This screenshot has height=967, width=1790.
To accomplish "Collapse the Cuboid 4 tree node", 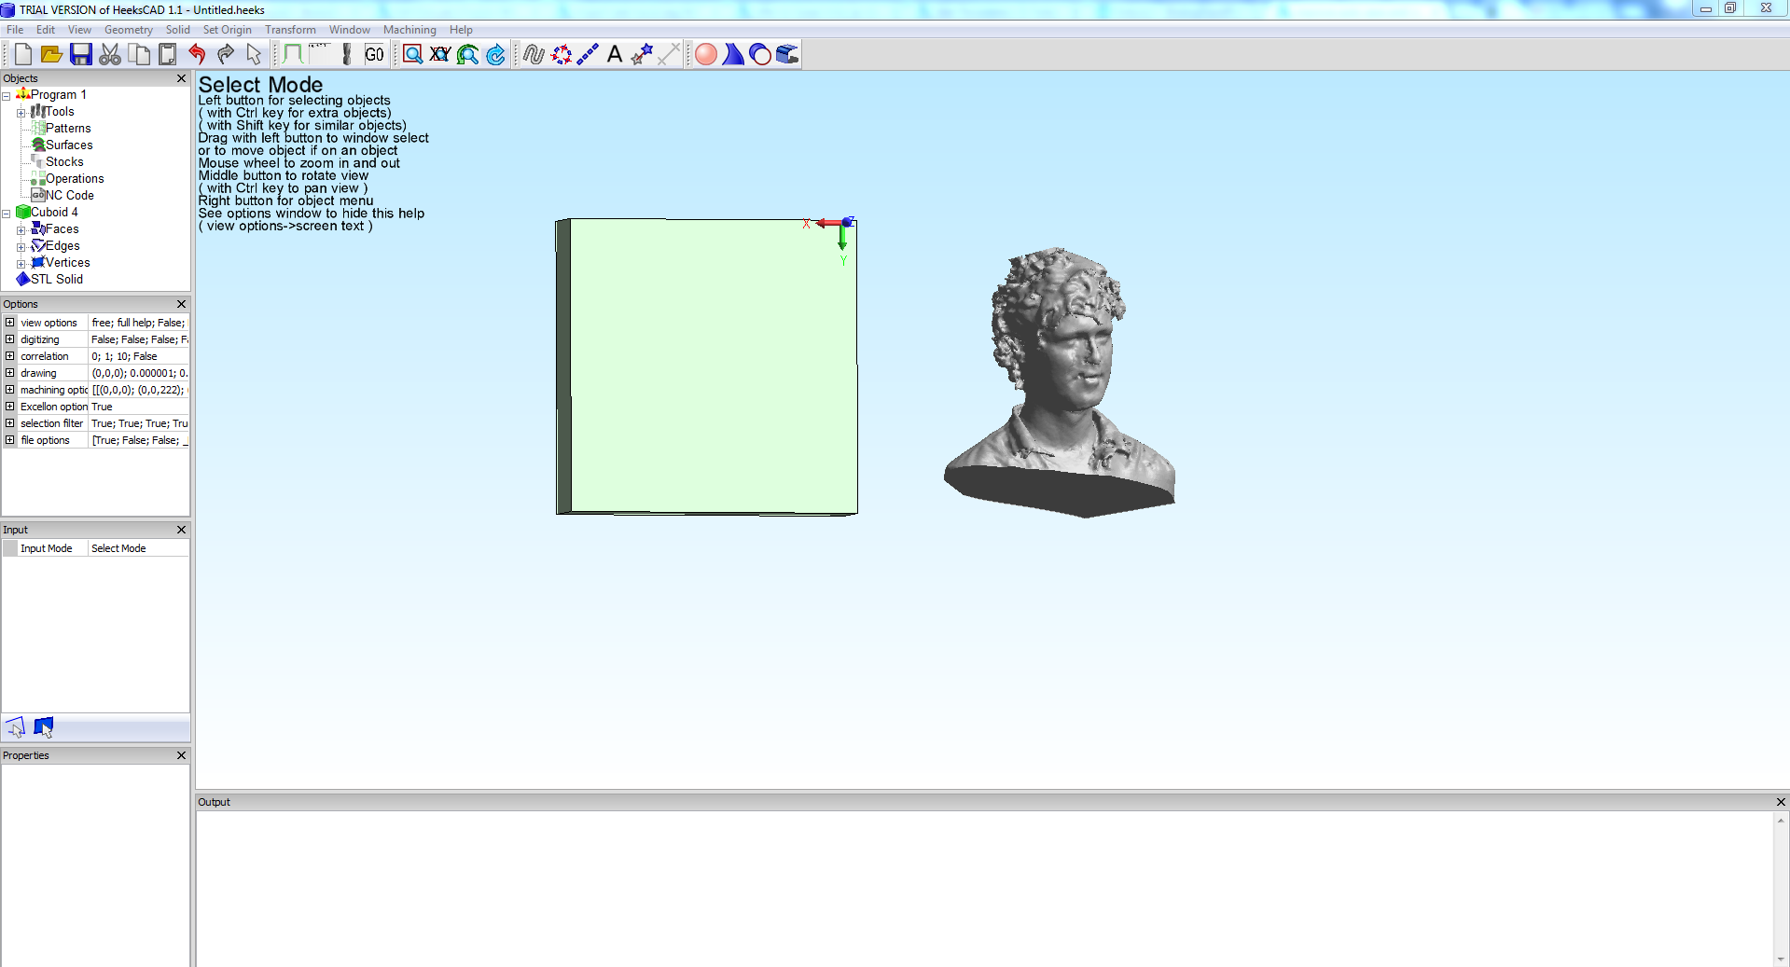I will [x=6, y=214].
